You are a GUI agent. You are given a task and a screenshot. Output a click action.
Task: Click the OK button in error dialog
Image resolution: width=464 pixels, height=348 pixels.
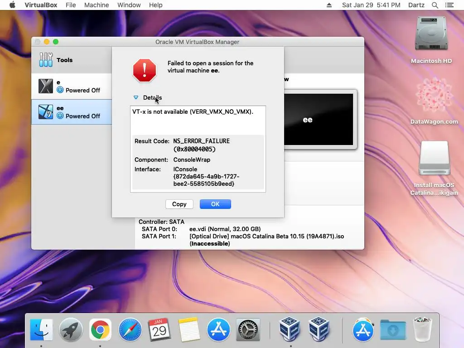(x=215, y=204)
